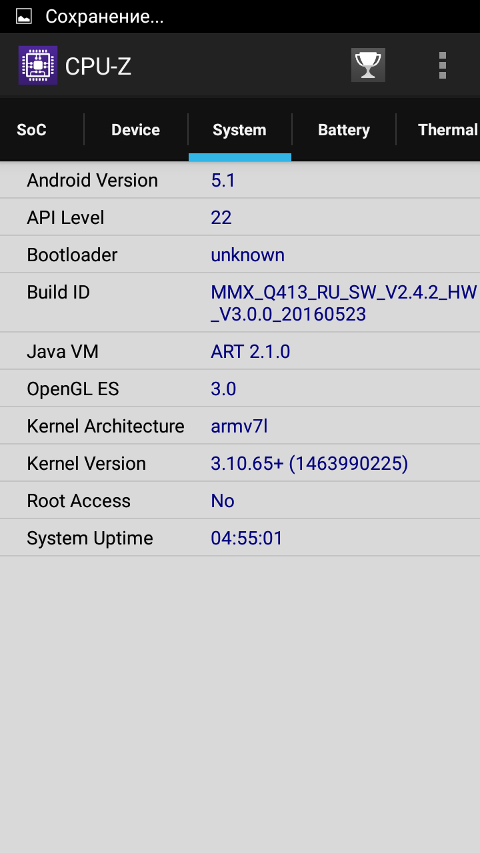The height and width of the screenshot is (853, 480).
Task: Select the Android Version label
Action: 92,181
